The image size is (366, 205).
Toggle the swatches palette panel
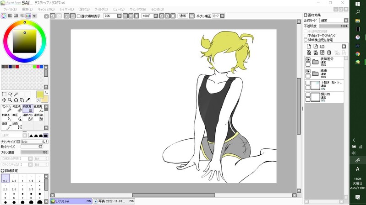pyautogui.click(x=28, y=16)
